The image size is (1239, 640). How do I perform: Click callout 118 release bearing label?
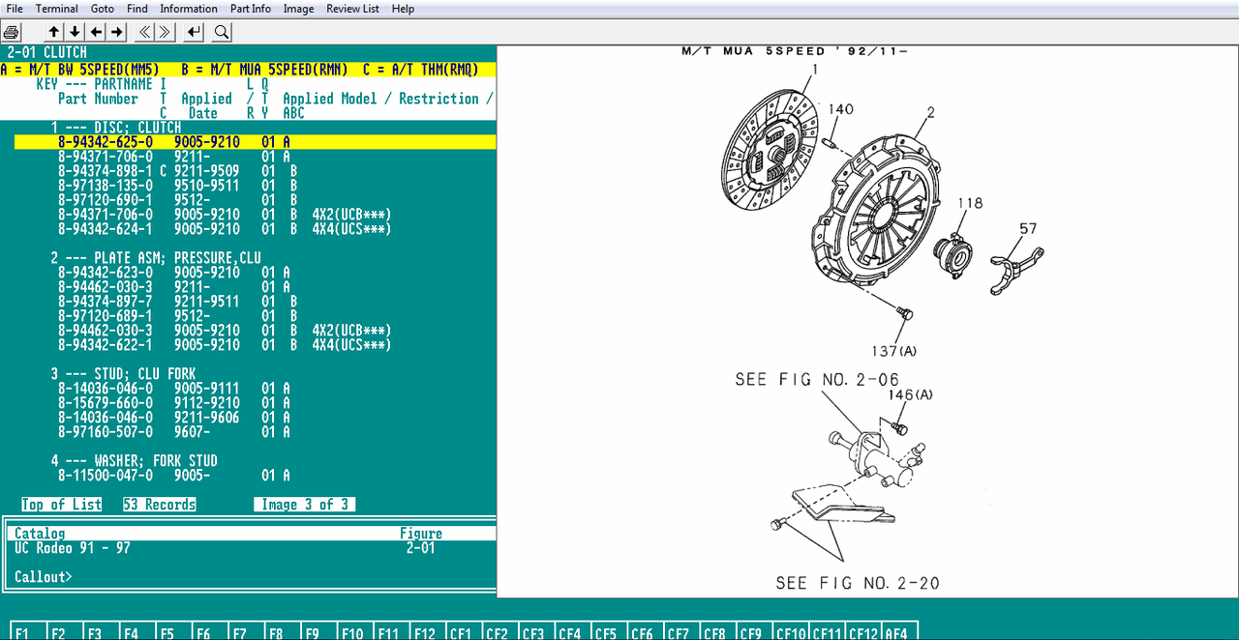coord(970,203)
